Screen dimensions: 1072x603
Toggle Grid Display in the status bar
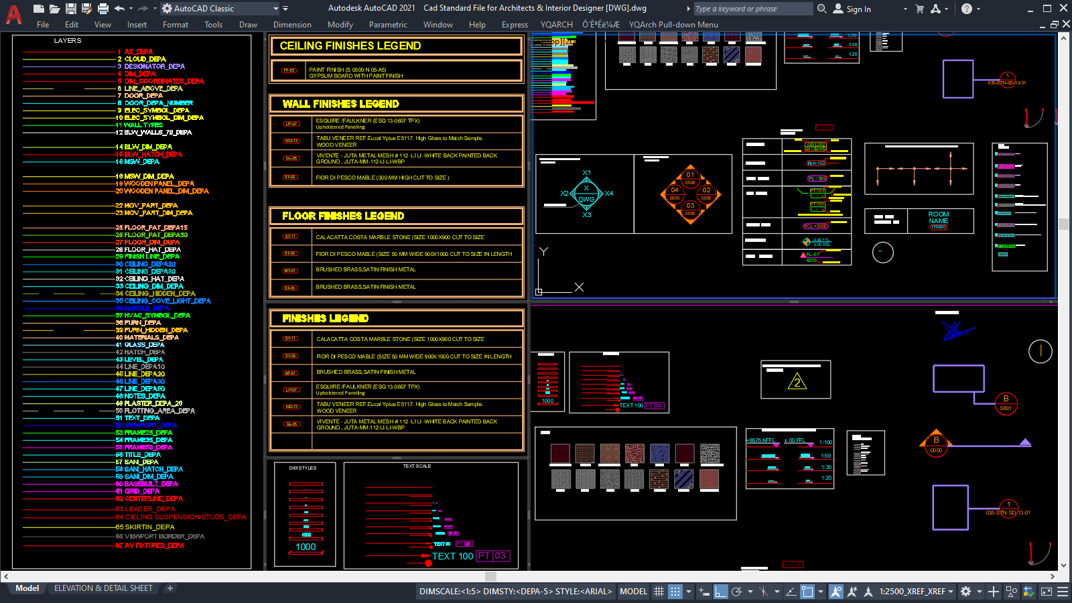coord(660,592)
